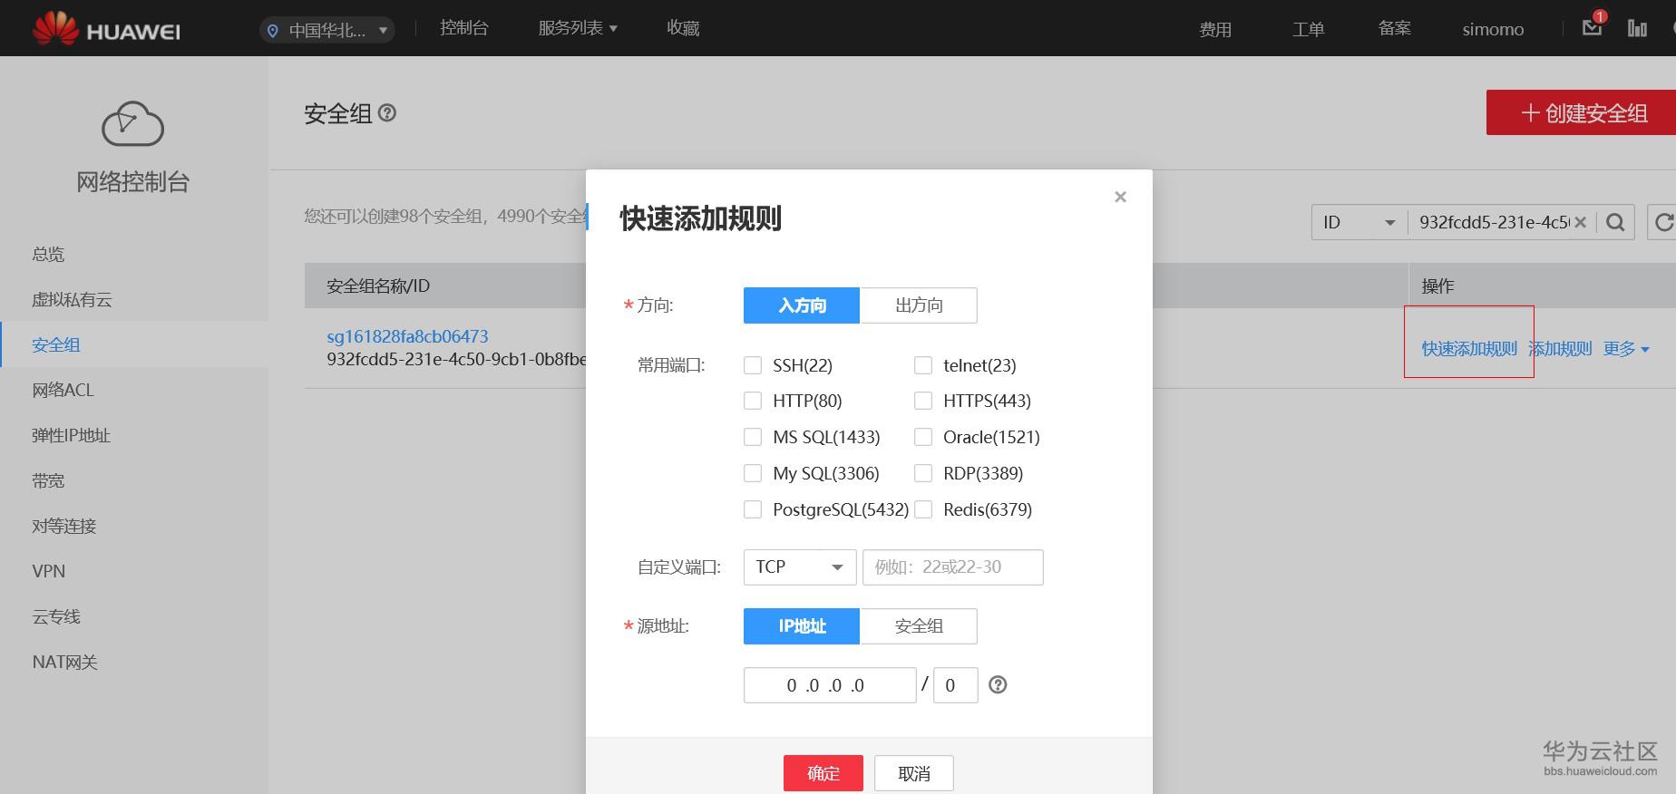Focus the custom port input field
The height and width of the screenshot is (794, 1676).
952,567
